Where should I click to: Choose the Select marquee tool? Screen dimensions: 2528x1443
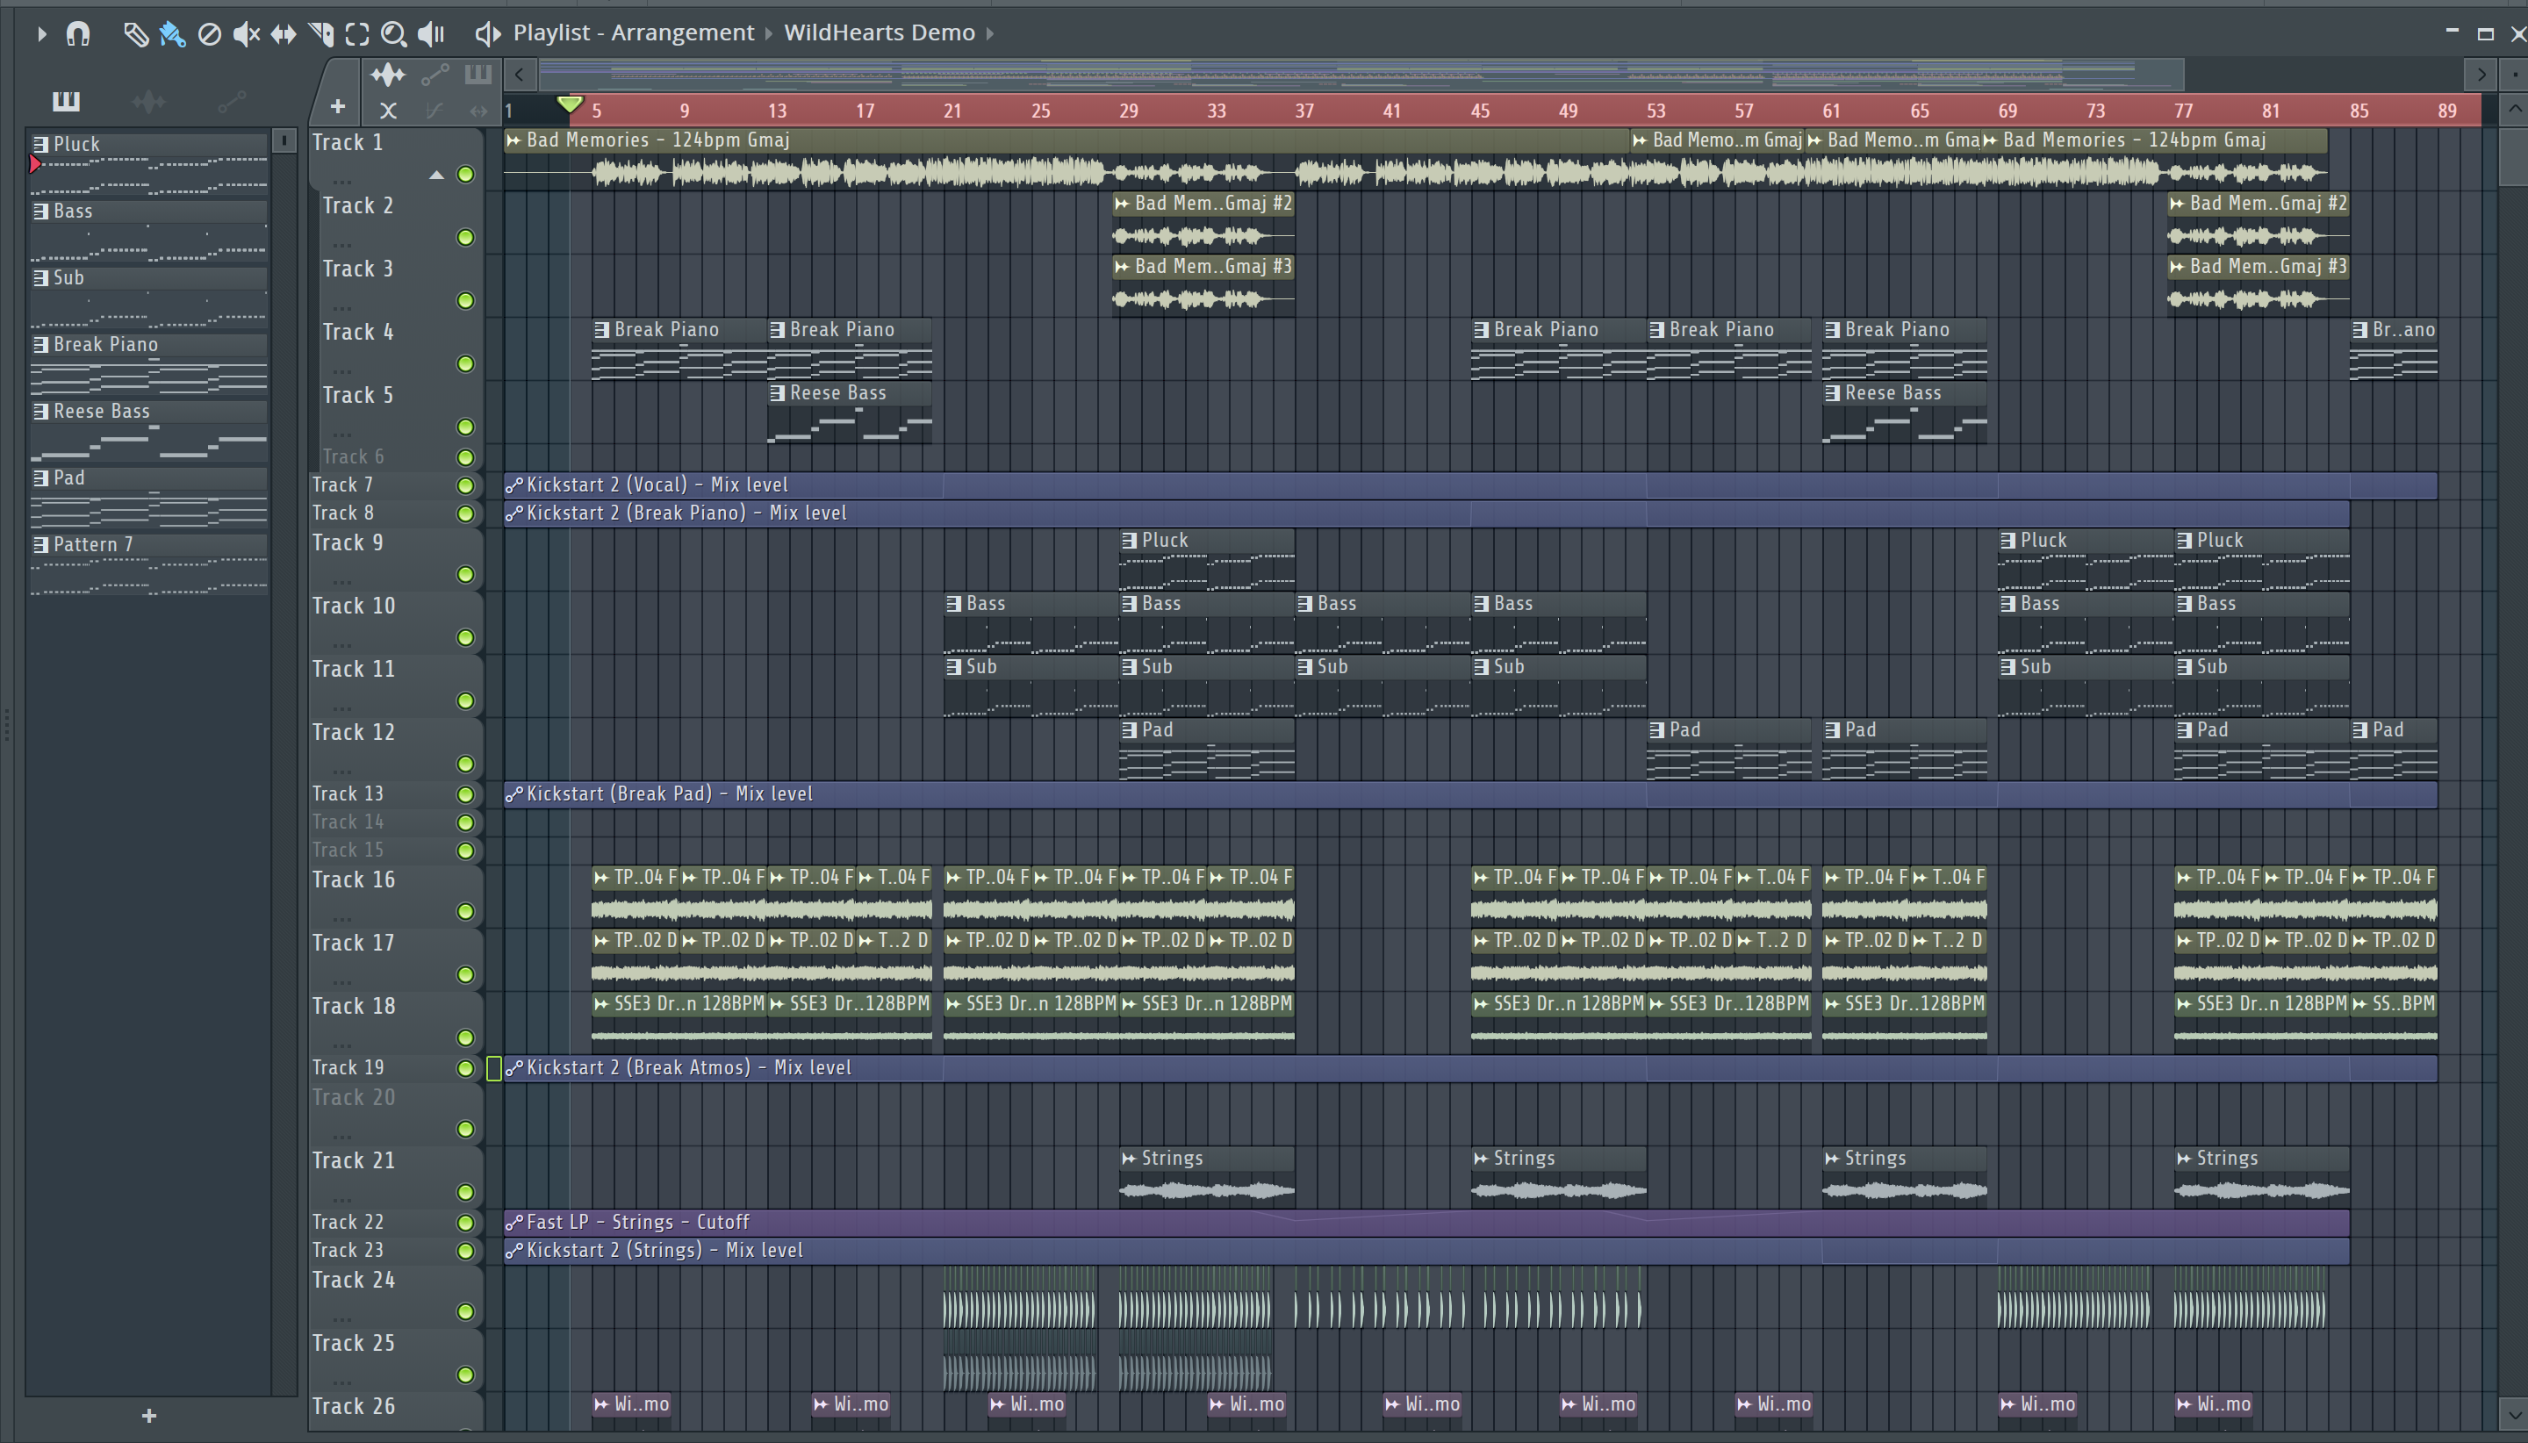point(356,35)
